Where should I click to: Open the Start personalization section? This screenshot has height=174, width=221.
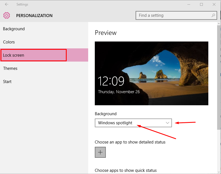[7, 81]
